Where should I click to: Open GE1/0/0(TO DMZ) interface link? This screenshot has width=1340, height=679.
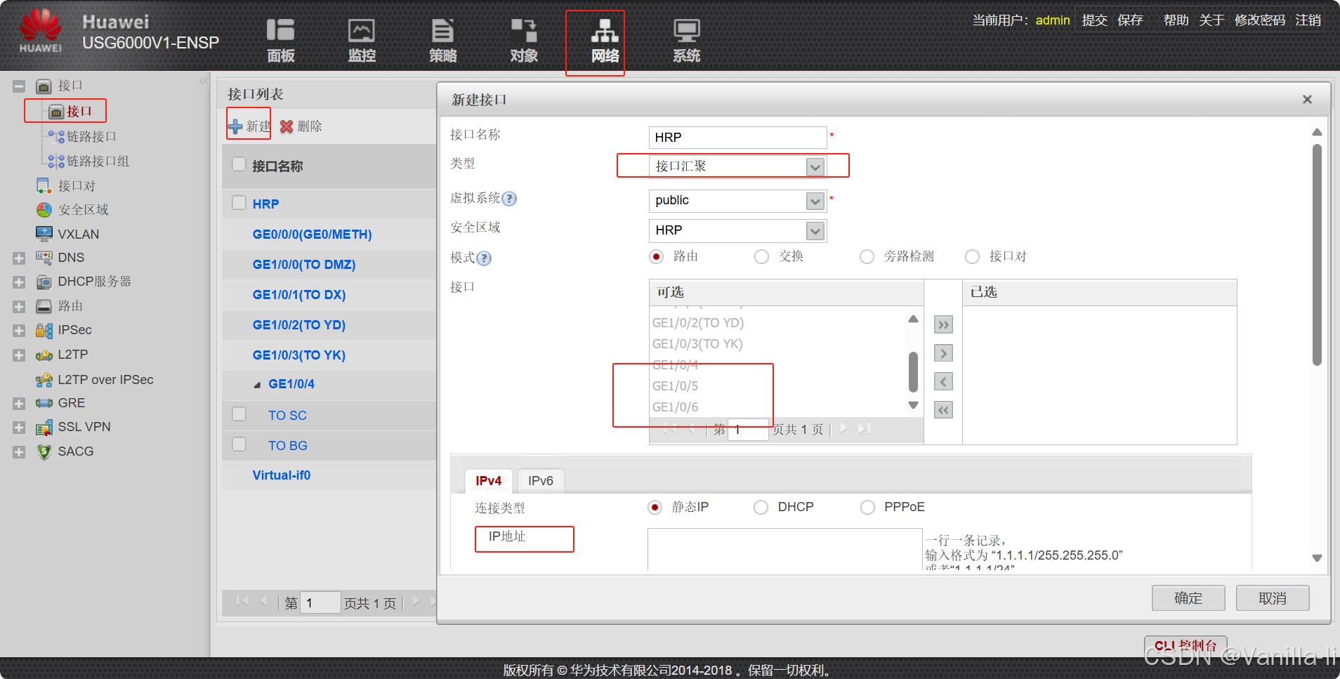pos(304,265)
